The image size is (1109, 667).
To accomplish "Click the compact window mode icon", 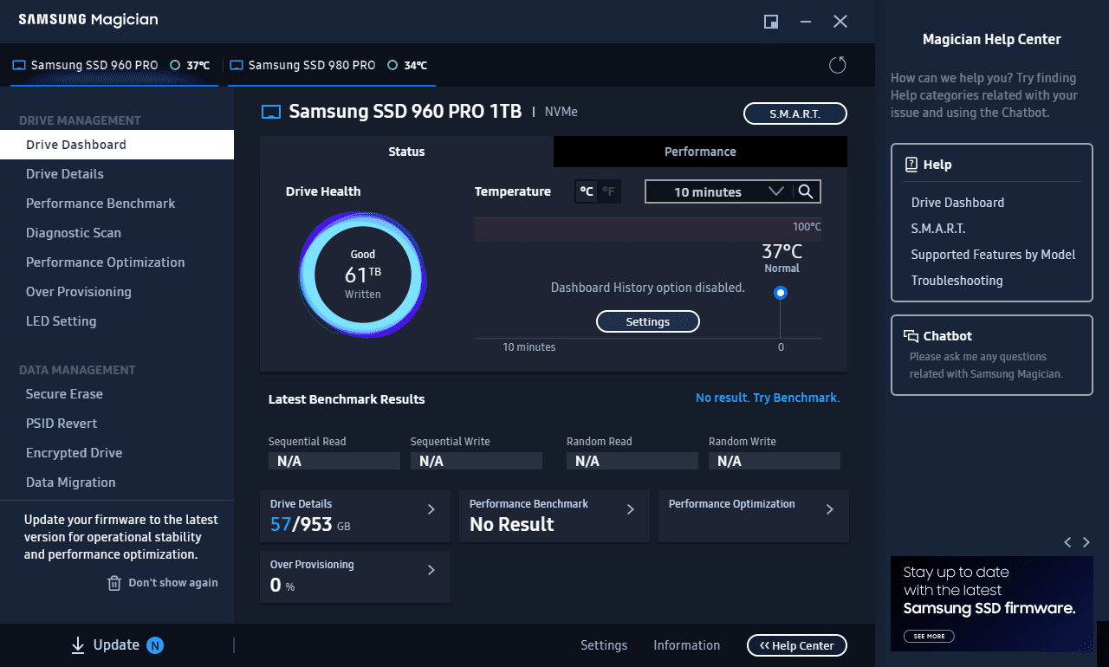I will [x=770, y=22].
